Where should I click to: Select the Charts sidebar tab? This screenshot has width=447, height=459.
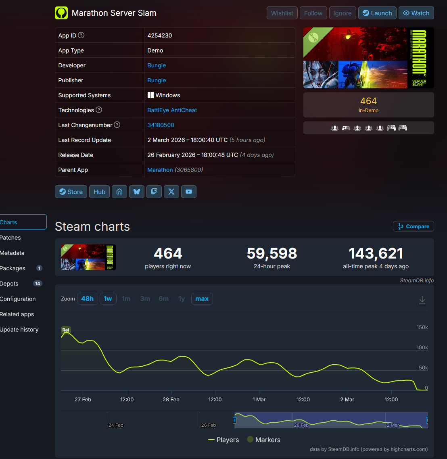pos(23,222)
